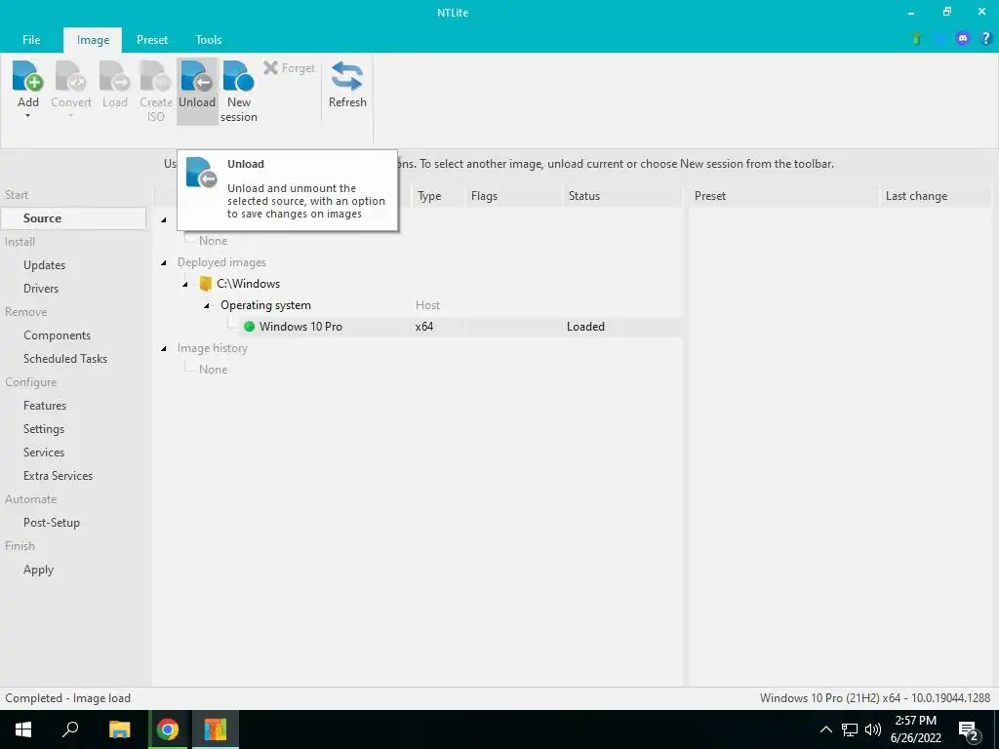Open File Explorer from taskbar
Image resolution: width=999 pixels, height=749 pixels.
(x=119, y=729)
